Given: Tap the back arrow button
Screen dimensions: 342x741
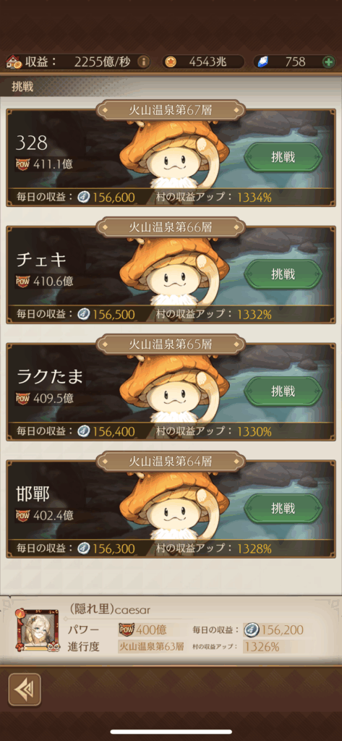Looking at the screenshot, I should pos(25,690).
